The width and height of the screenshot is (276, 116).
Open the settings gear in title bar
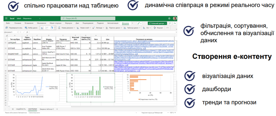tap(169, 19)
